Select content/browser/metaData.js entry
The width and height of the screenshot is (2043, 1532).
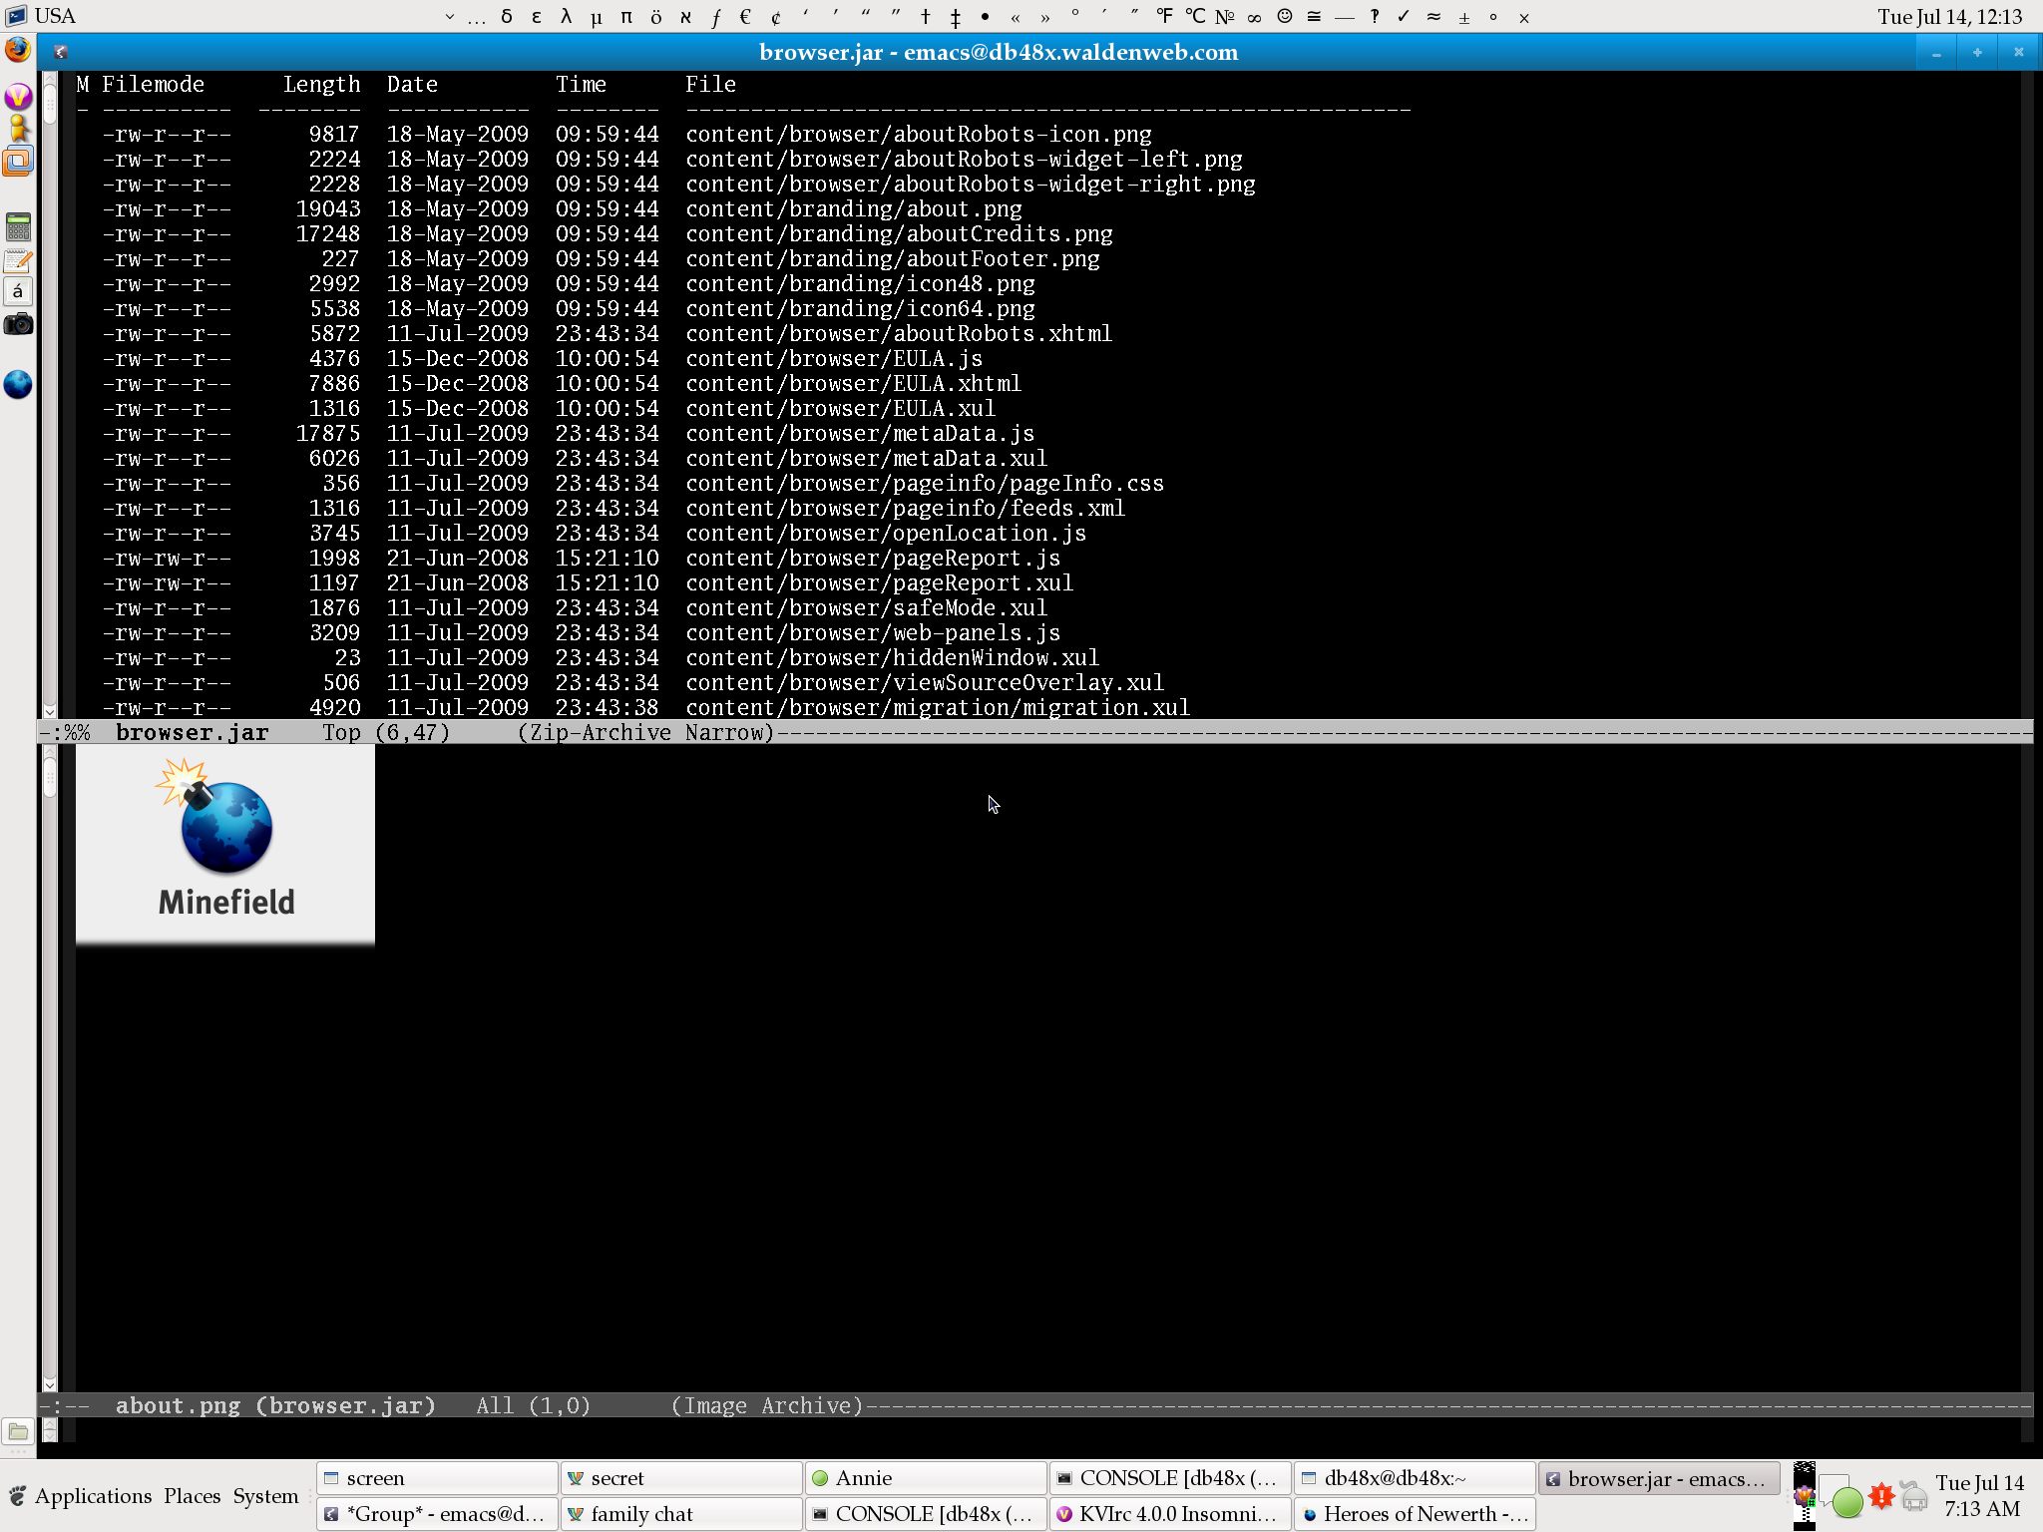click(860, 433)
